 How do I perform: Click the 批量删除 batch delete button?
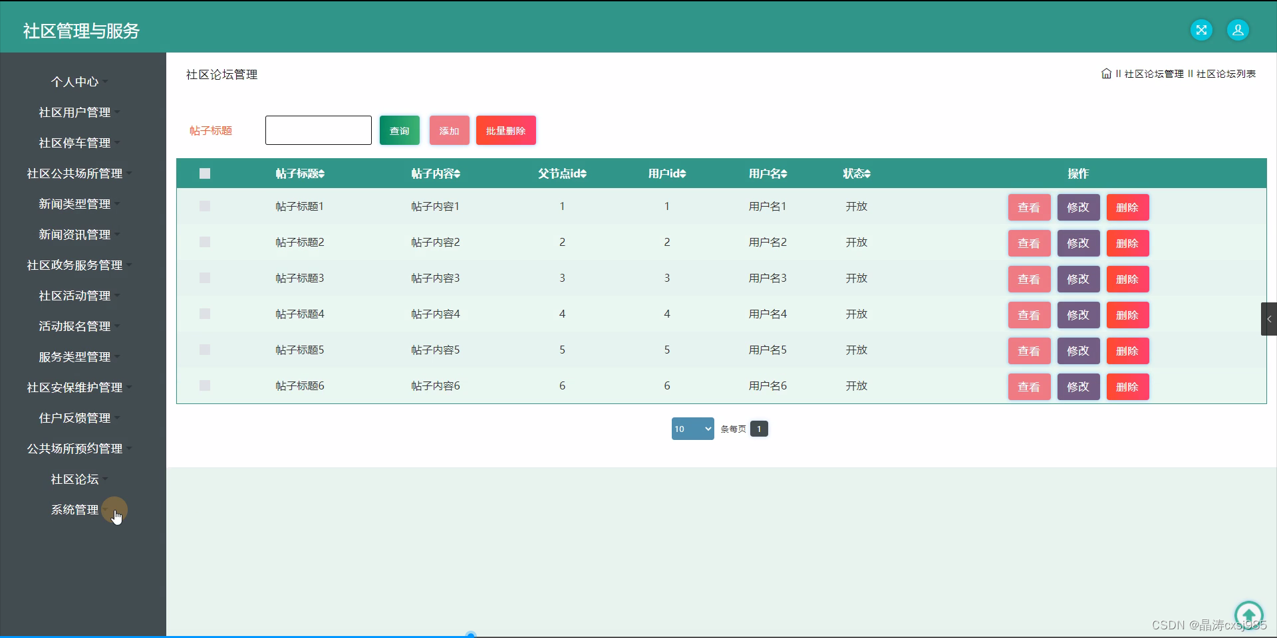pos(506,130)
